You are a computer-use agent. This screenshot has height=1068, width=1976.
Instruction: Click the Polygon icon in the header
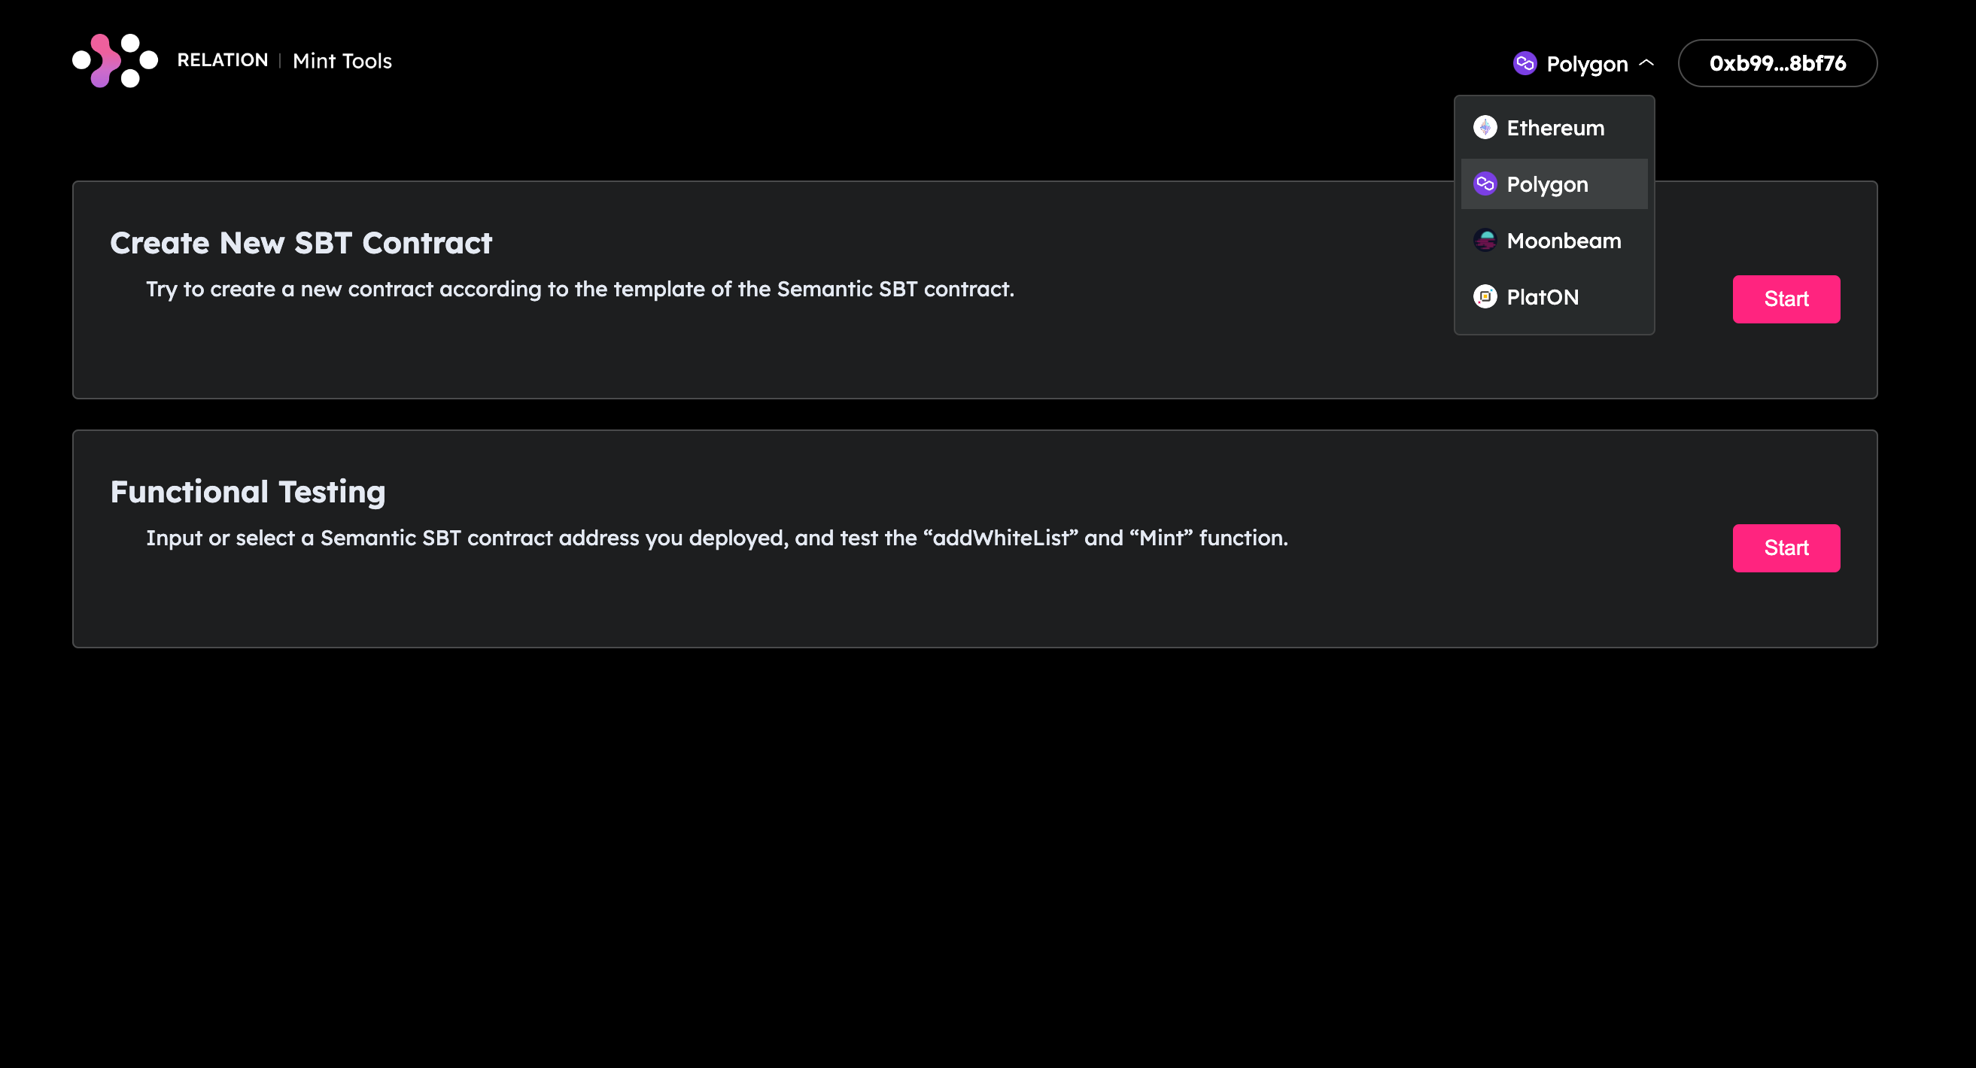[x=1525, y=63]
